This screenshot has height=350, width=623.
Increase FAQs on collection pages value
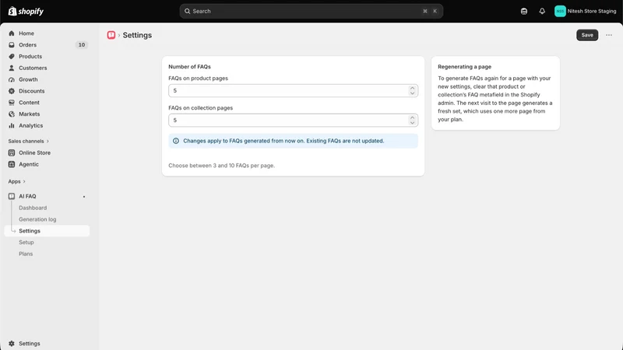pyautogui.click(x=412, y=117)
